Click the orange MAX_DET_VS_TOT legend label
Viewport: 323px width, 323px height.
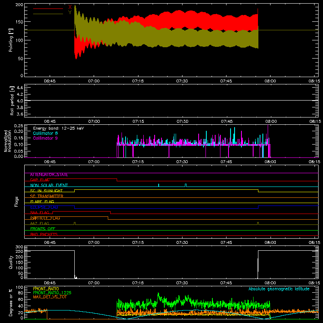[50, 297]
